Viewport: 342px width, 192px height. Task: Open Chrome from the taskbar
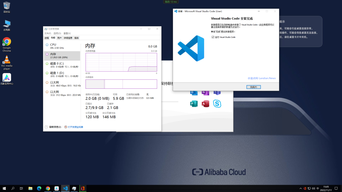[x=48, y=188]
